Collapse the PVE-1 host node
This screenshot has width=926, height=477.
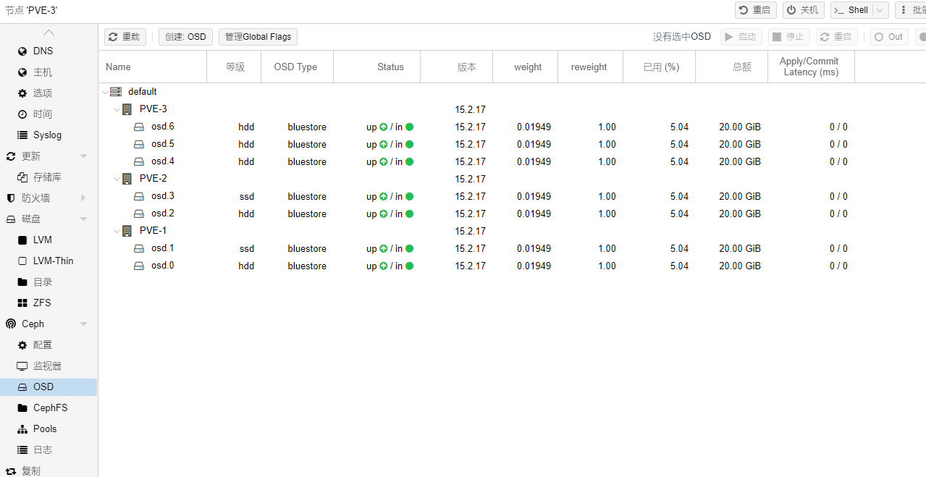(x=117, y=231)
